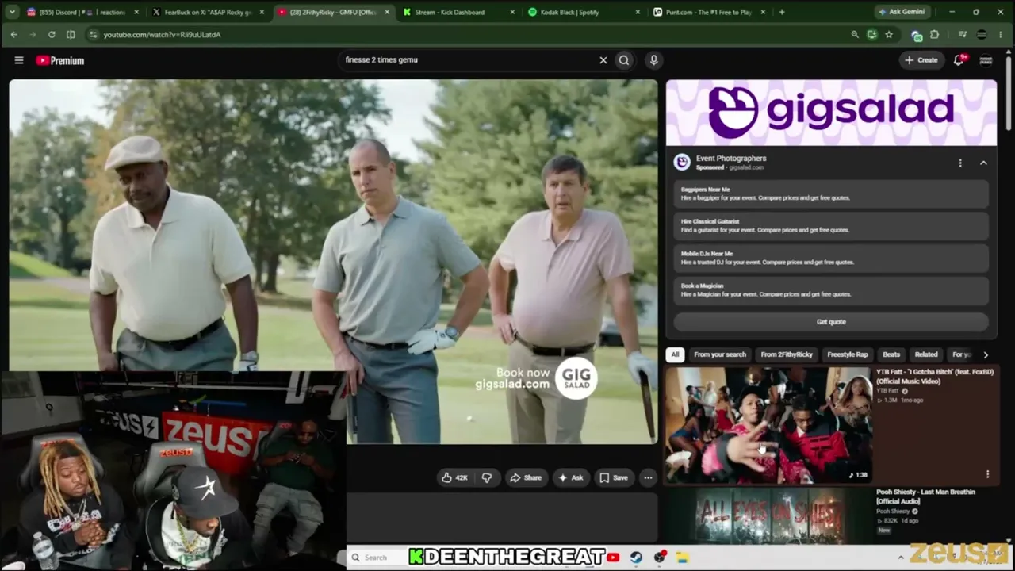
Task: Close the Discord tab
Action: coord(136,12)
